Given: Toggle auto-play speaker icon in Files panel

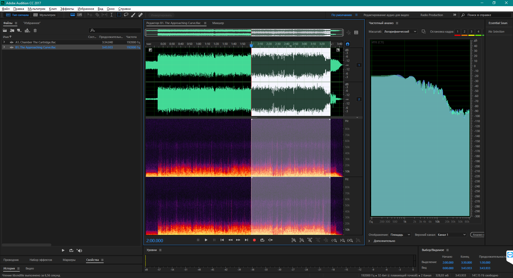Looking at the screenshot, I should 79,250.
